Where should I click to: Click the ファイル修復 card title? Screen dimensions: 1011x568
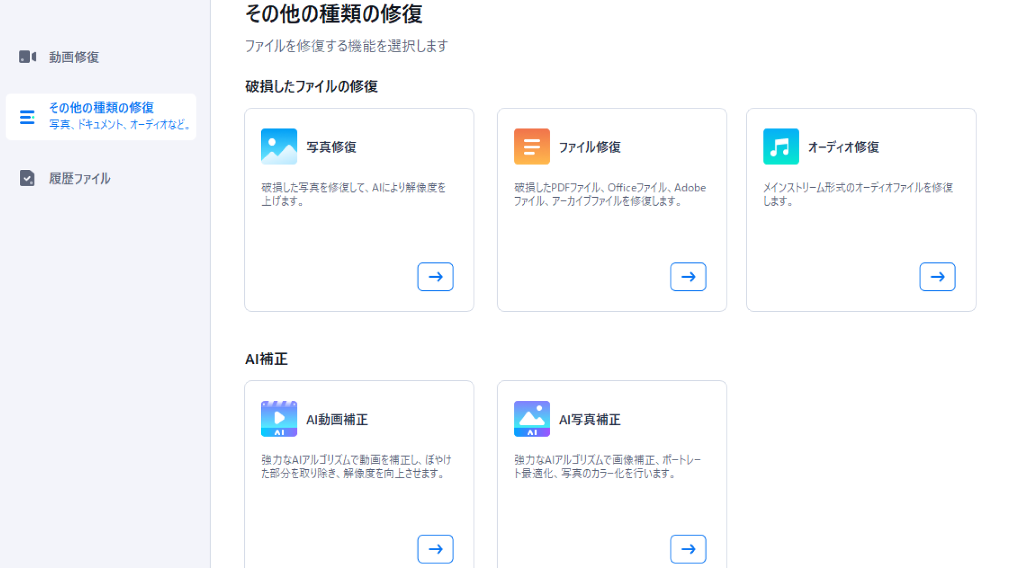coord(590,147)
